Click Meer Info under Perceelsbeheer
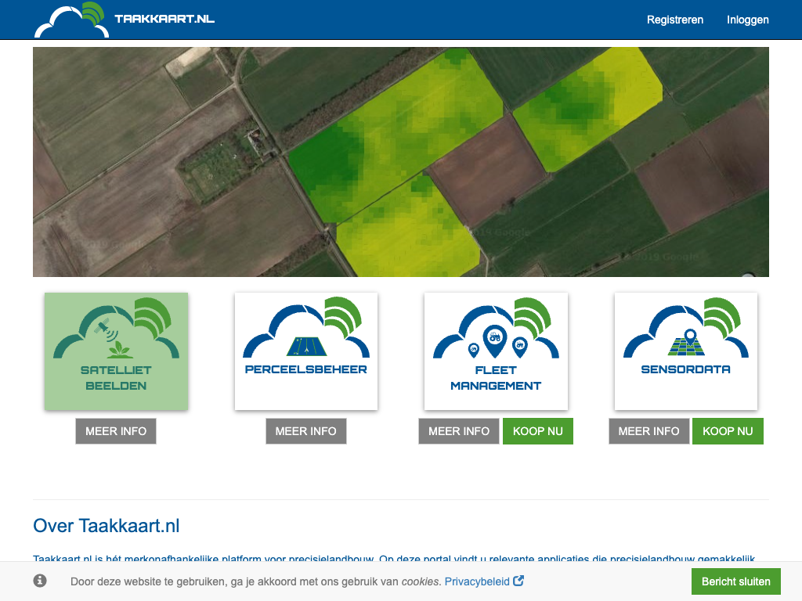Image resolution: width=802 pixels, height=601 pixels. click(306, 431)
